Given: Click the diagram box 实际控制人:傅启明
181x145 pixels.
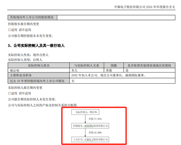Looking at the screenshot, I should 85,112.
